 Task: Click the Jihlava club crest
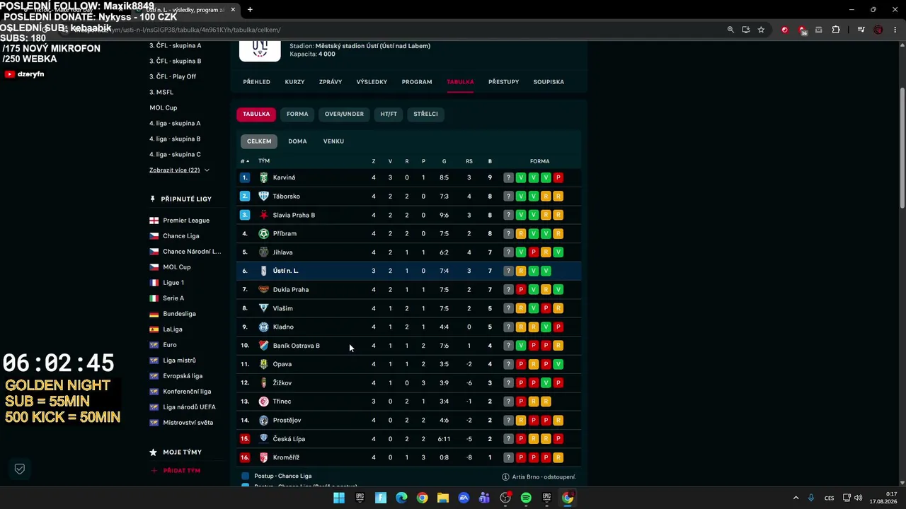[x=264, y=252]
